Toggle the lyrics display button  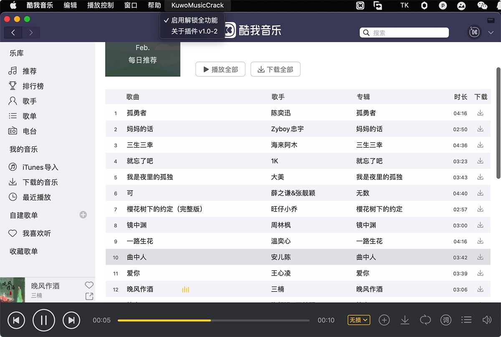click(x=446, y=320)
